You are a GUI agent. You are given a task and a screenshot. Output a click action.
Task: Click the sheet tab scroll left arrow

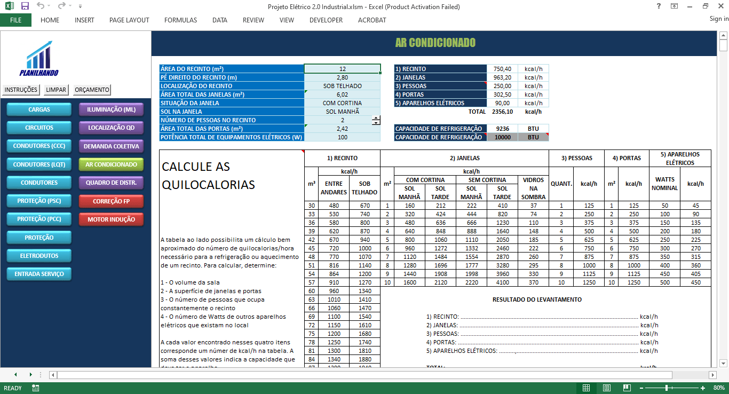point(15,375)
